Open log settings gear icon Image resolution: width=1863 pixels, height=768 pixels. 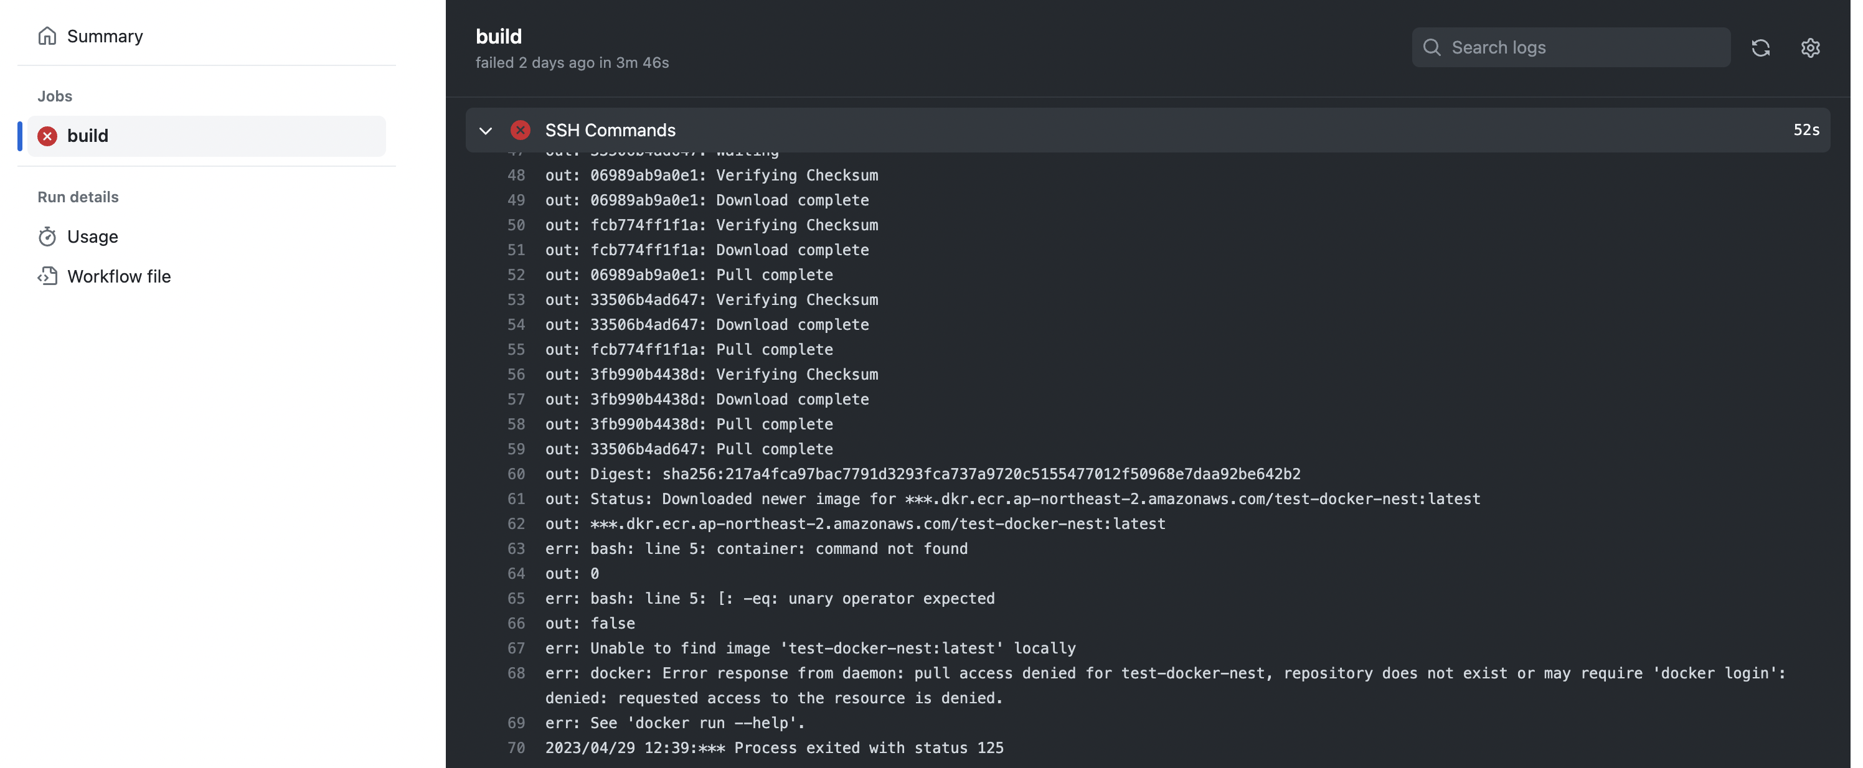click(x=1809, y=48)
